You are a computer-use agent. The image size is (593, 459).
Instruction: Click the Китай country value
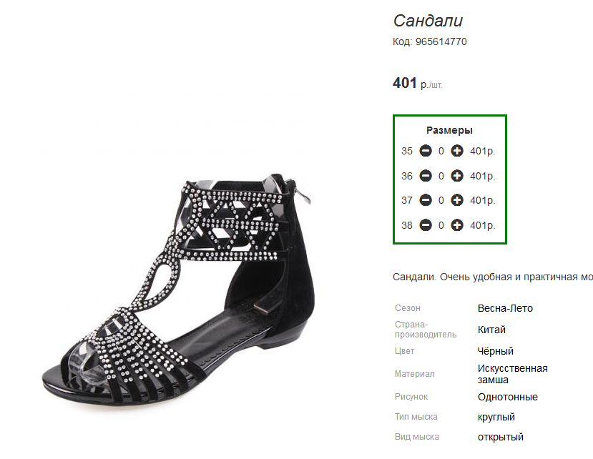point(491,330)
